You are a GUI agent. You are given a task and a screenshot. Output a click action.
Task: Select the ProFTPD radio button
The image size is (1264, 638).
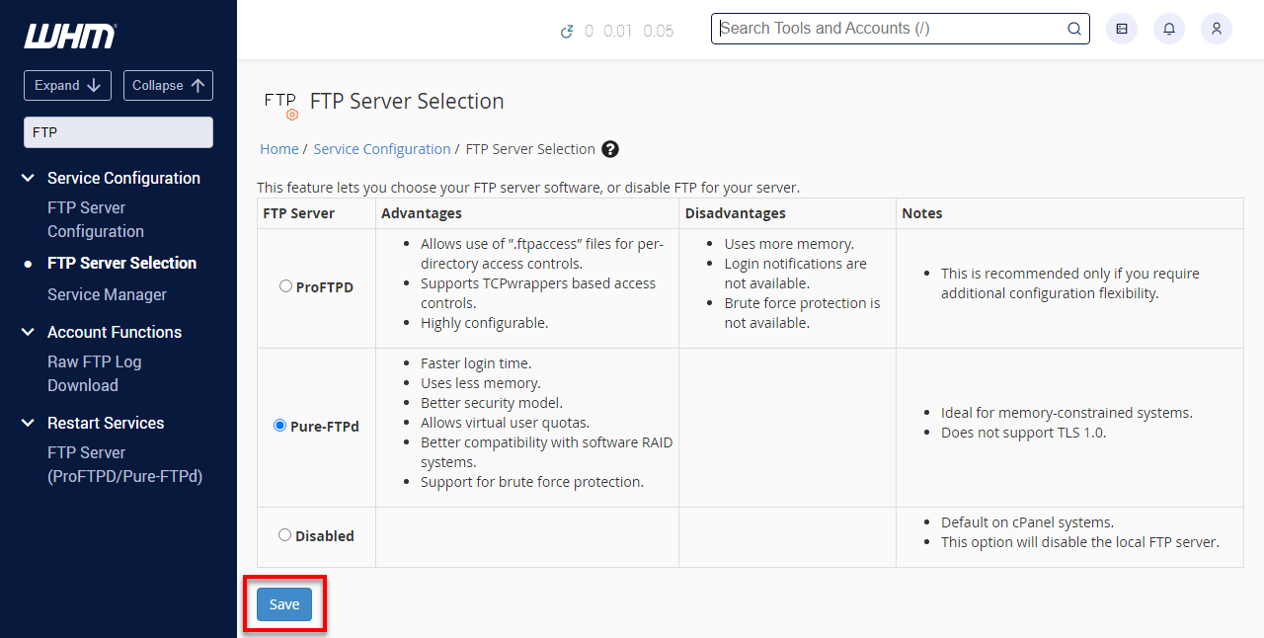284,284
